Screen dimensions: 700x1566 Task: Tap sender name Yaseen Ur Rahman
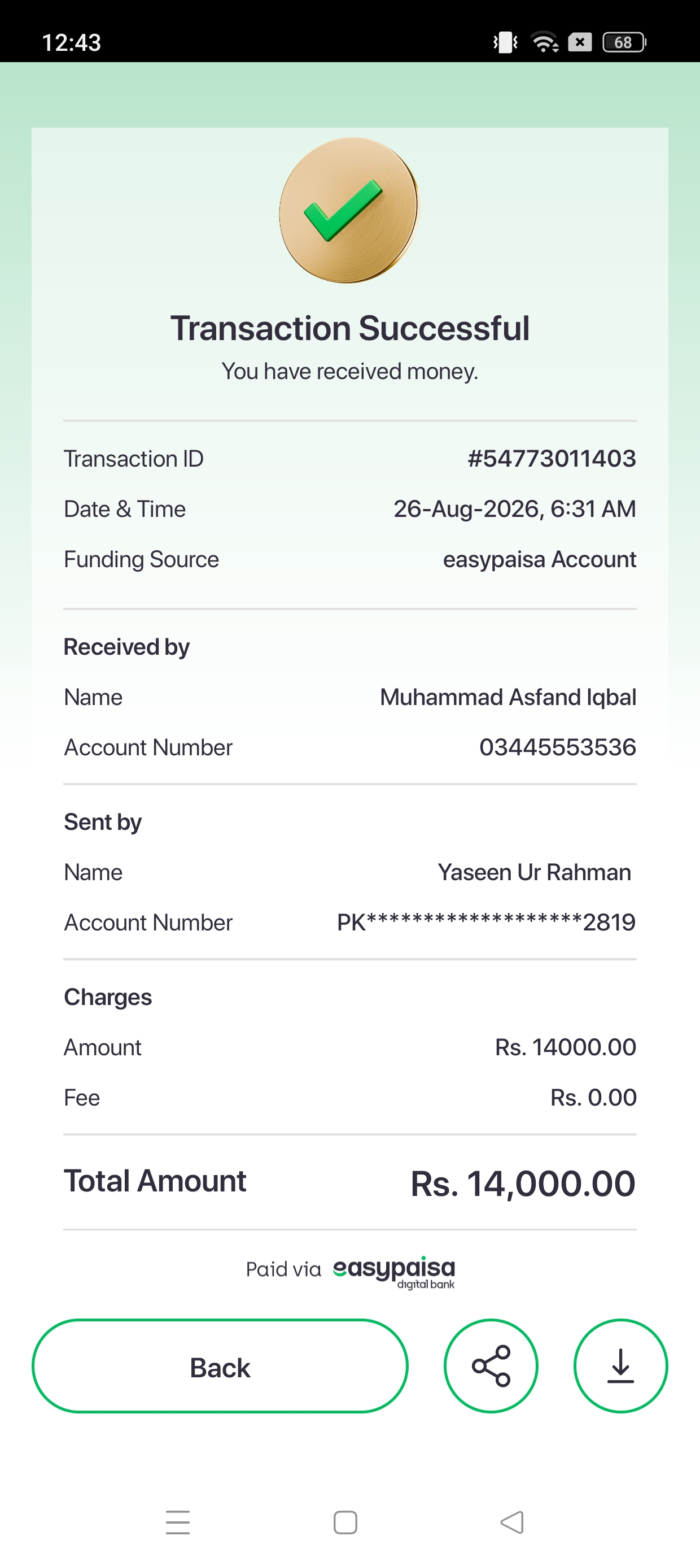pos(535,872)
